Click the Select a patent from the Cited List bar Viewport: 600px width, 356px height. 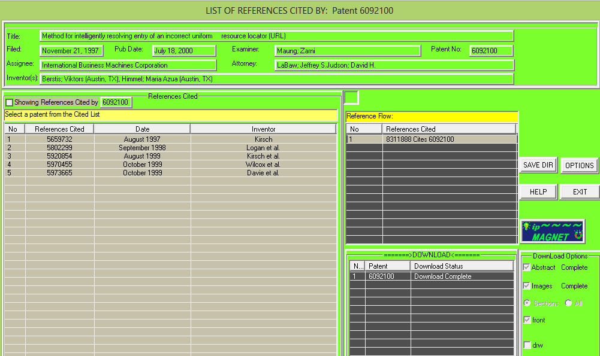171,115
